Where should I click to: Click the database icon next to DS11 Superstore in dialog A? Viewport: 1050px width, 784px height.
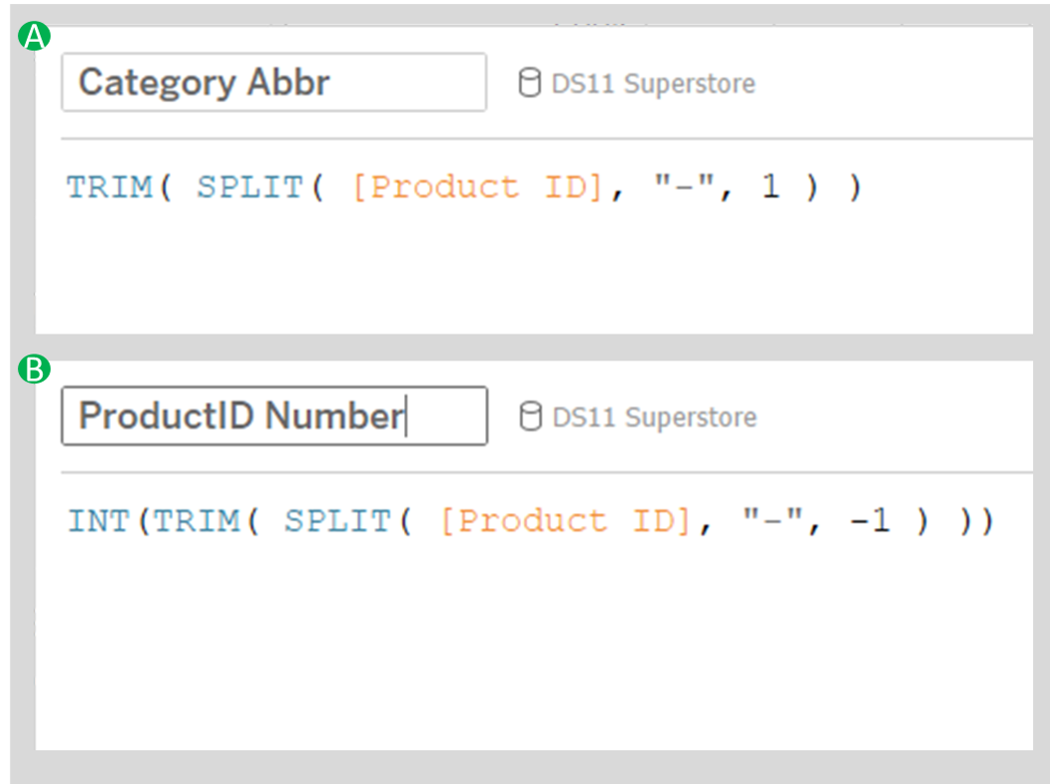pos(530,83)
